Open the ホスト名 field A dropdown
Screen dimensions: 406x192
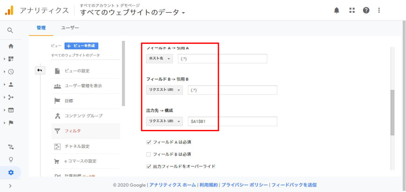[x=159, y=59]
